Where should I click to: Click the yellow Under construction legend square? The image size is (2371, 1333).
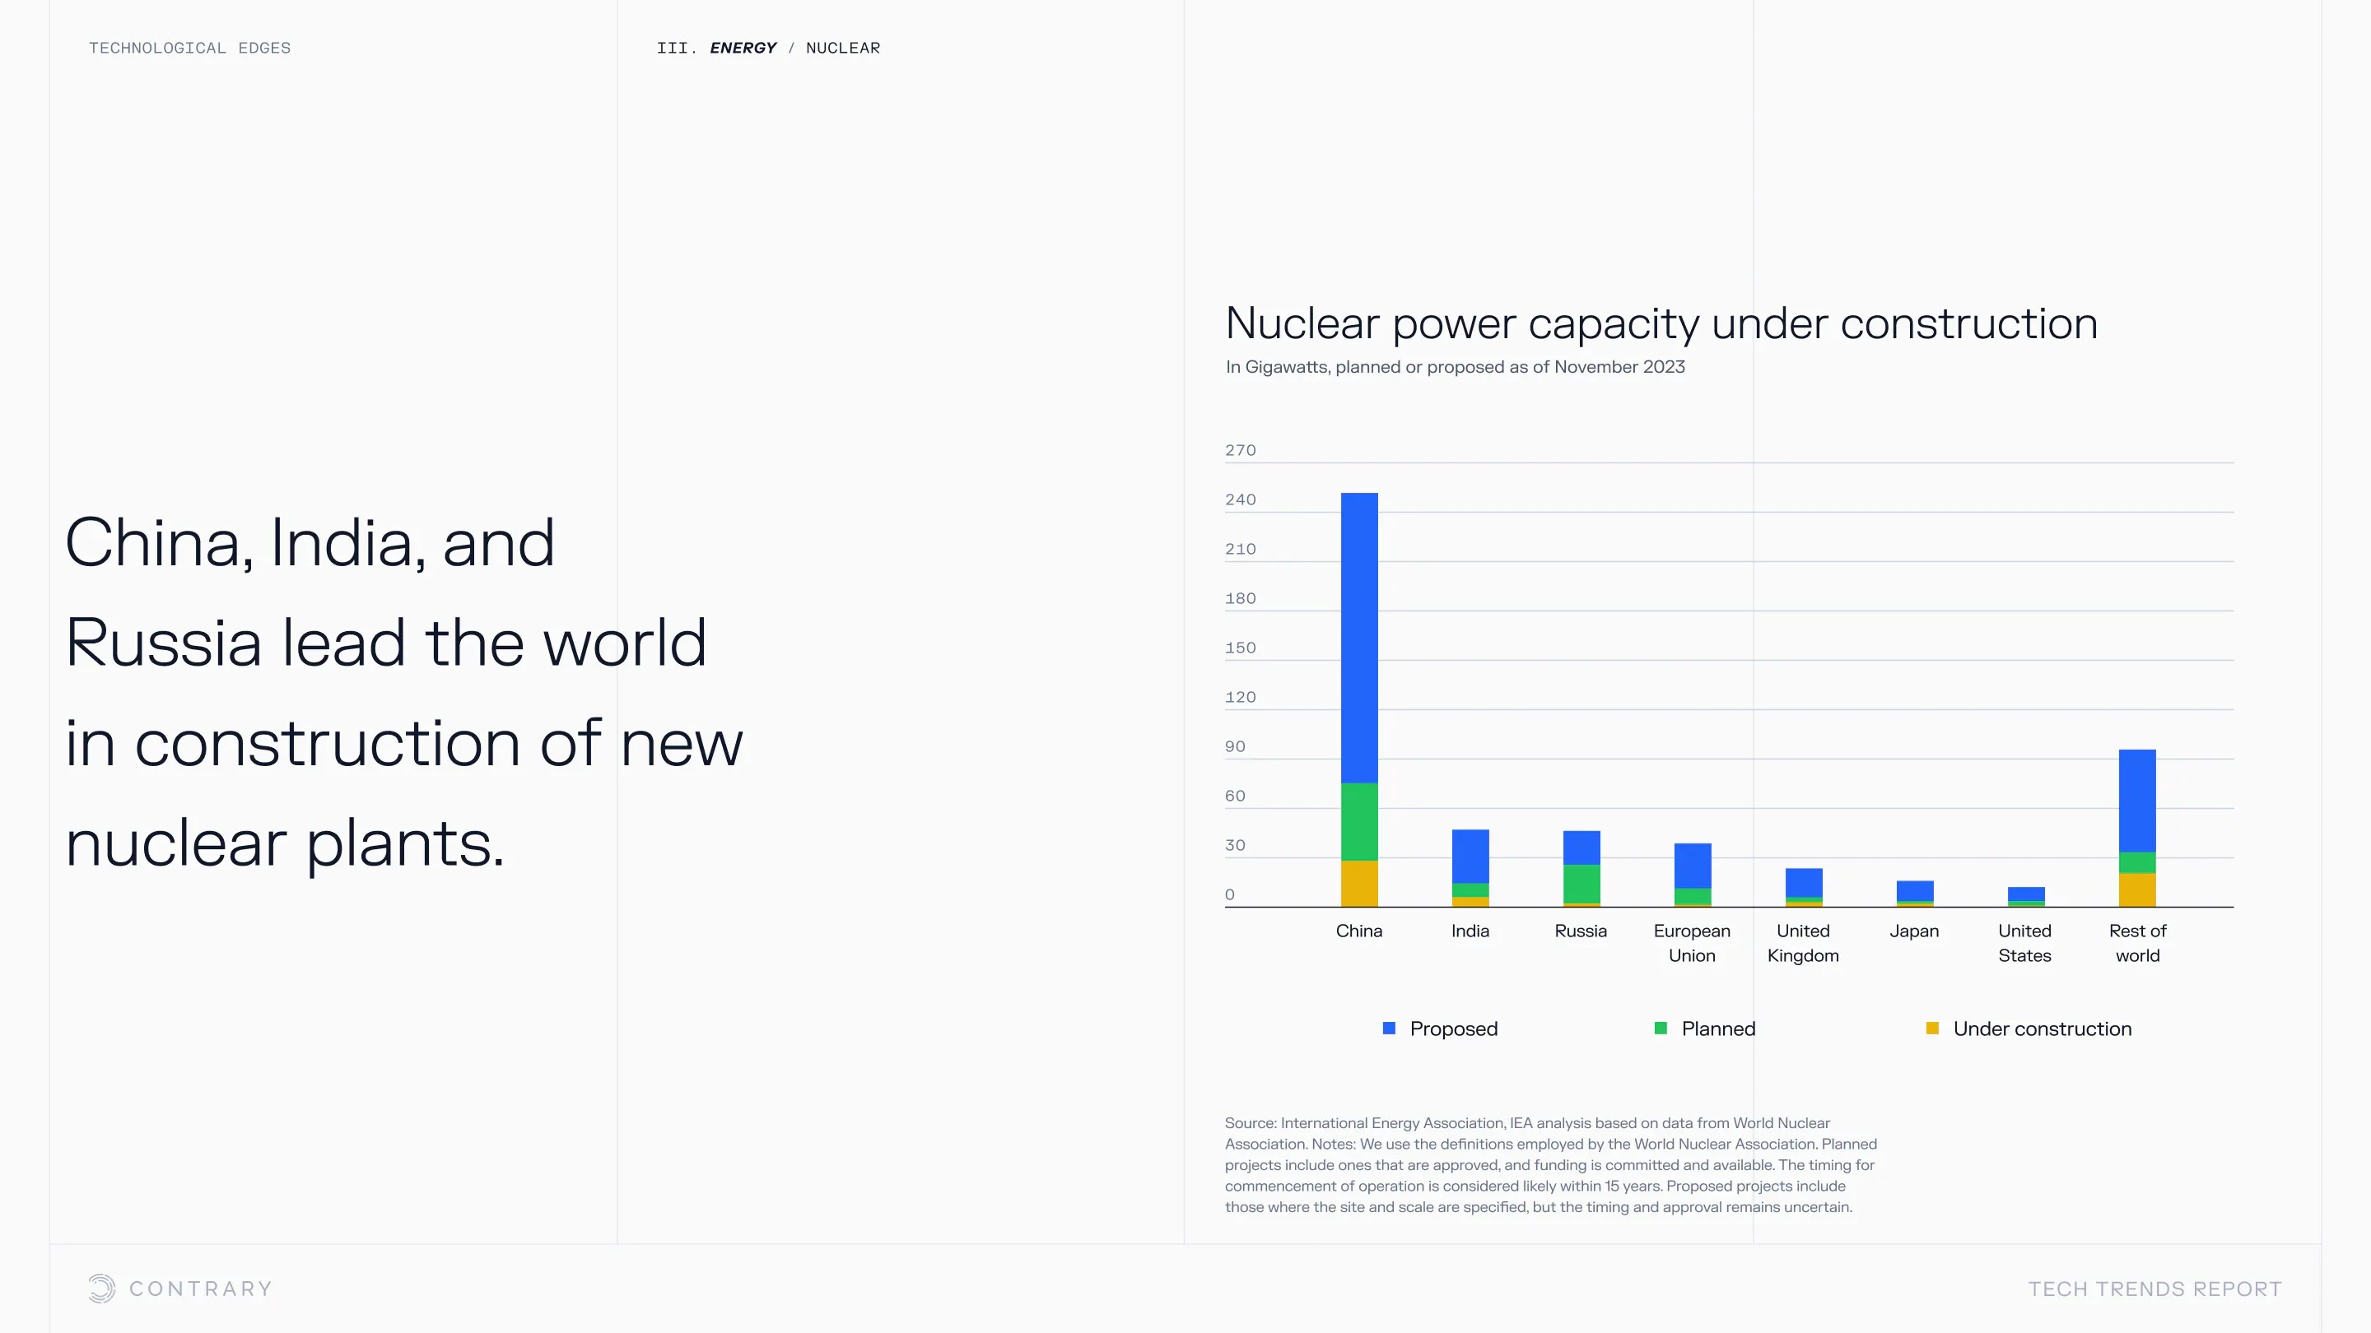pyautogui.click(x=1932, y=1029)
